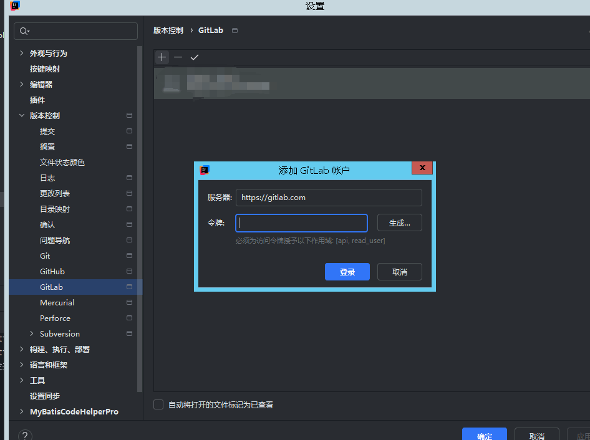
Task: Click the minus icon to remove account
Action: pyautogui.click(x=178, y=57)
